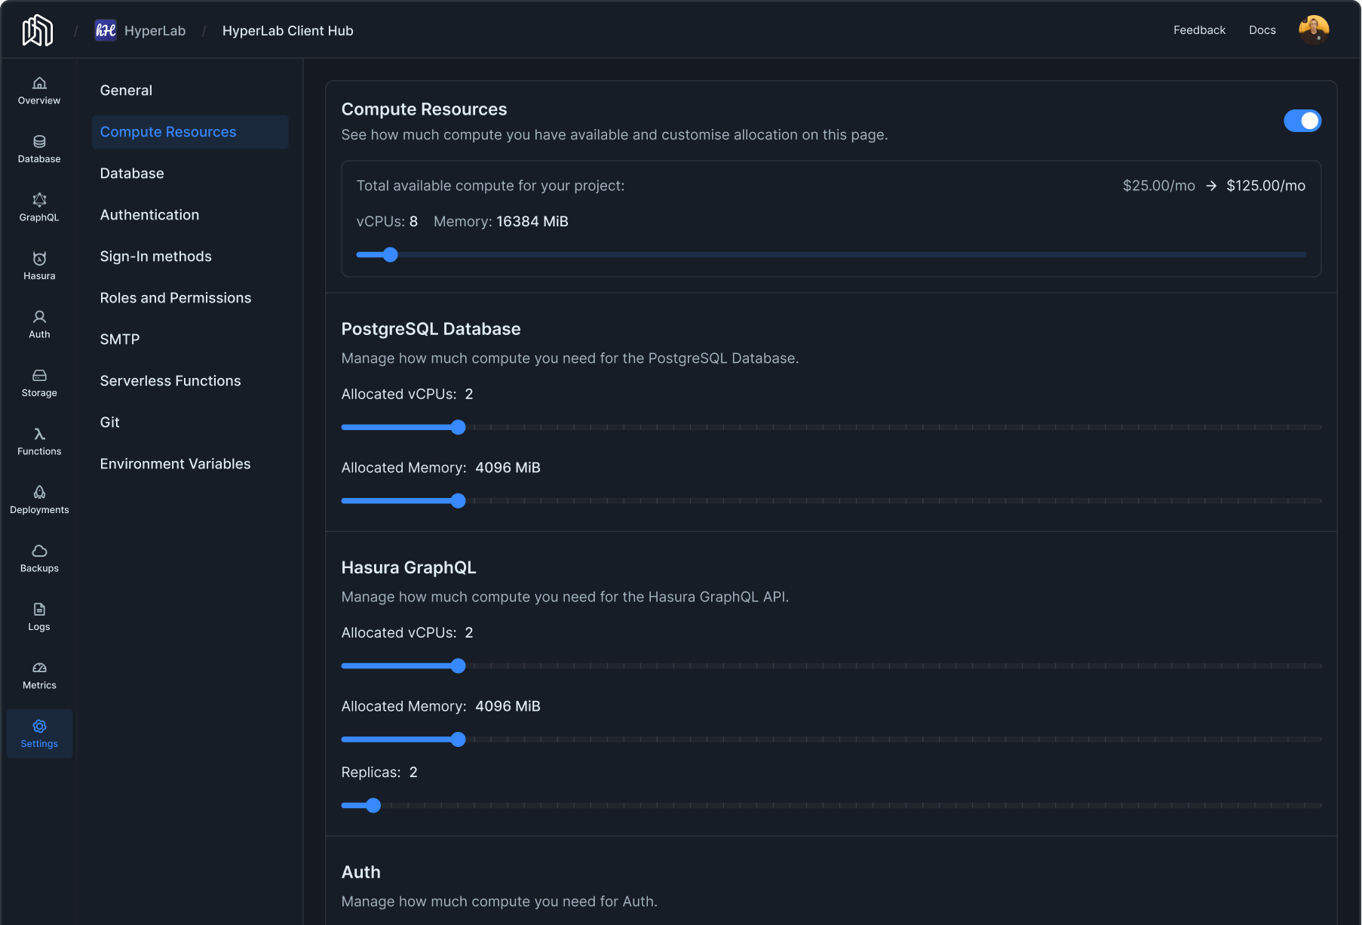Select Serverless Functions in settings menu
Image resolution: width=1362 pixels, height=925 pixels.
coord(170,381)
